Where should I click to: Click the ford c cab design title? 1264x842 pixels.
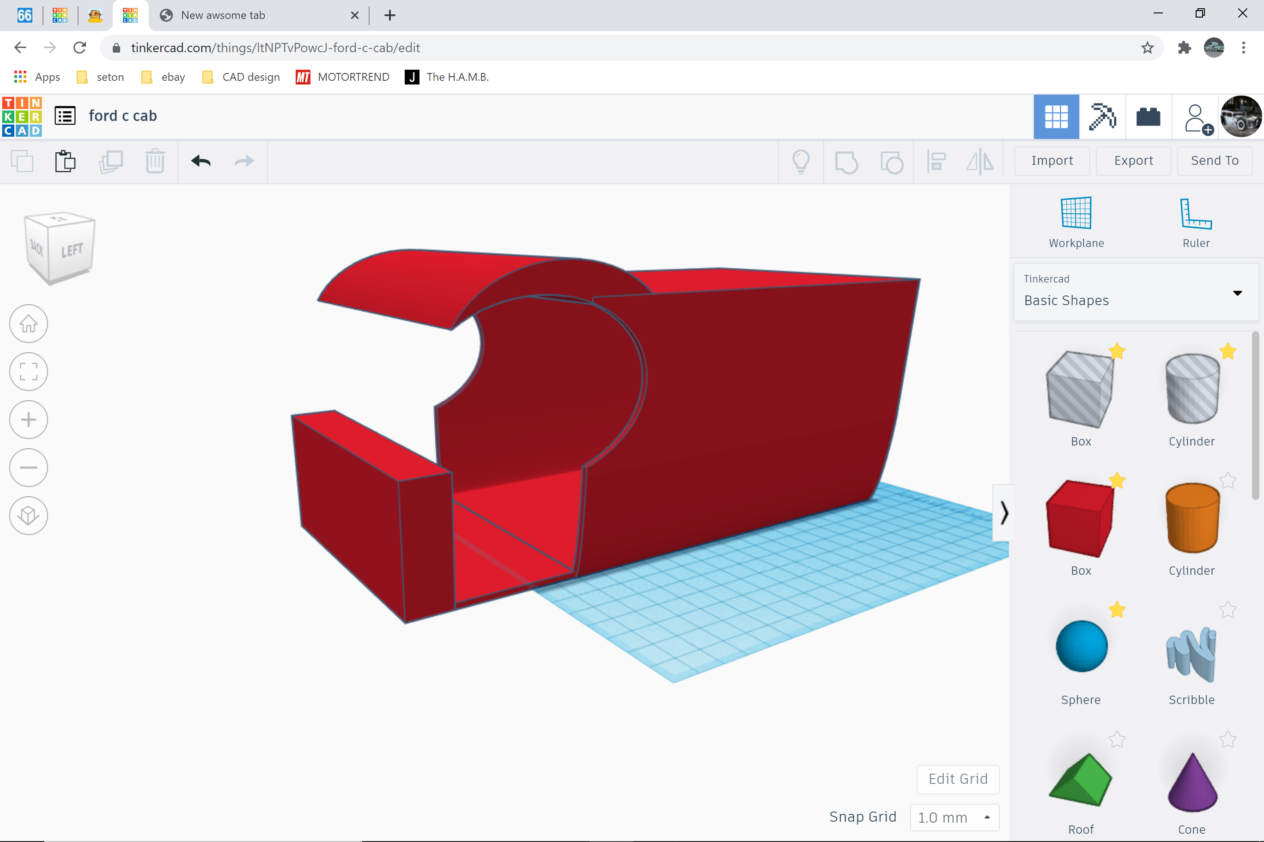(x=122, y=115)
